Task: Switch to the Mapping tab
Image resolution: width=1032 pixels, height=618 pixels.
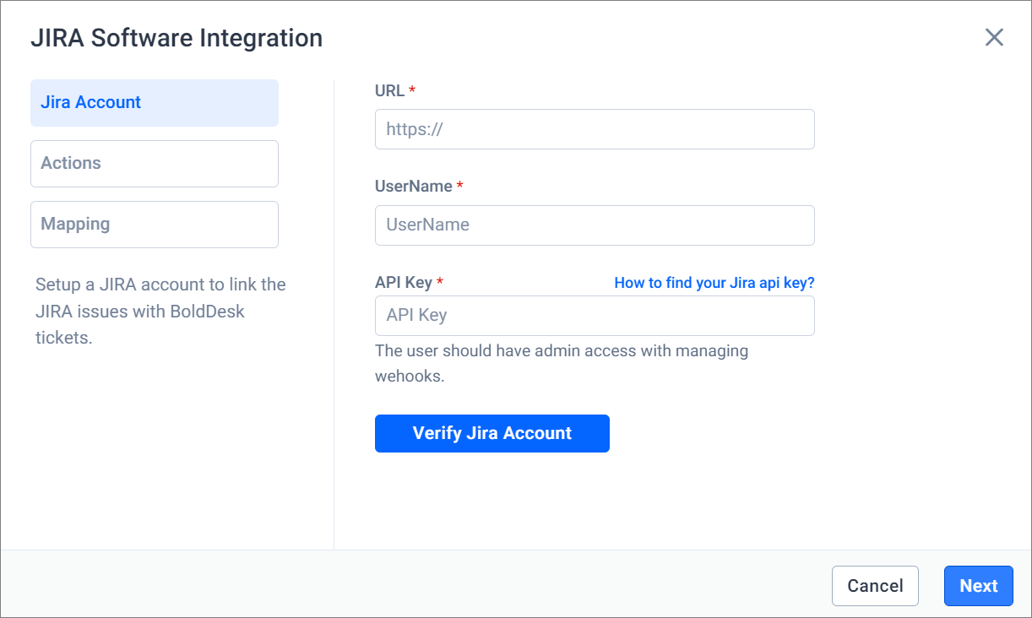Action: (155, 225)
